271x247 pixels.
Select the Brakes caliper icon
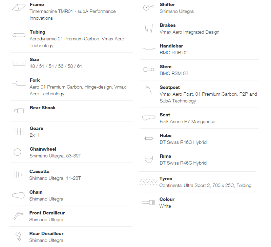pyautogui.click(x=149, y=28)
